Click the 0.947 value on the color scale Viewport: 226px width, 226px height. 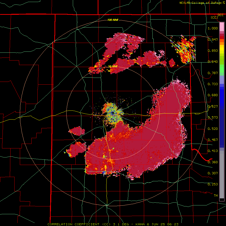(213, 39)
